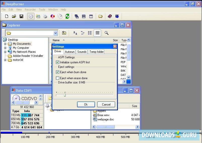Click the green refresh arrows icon
The height and width of the screenshot is (143, 202).
(67, 16)
